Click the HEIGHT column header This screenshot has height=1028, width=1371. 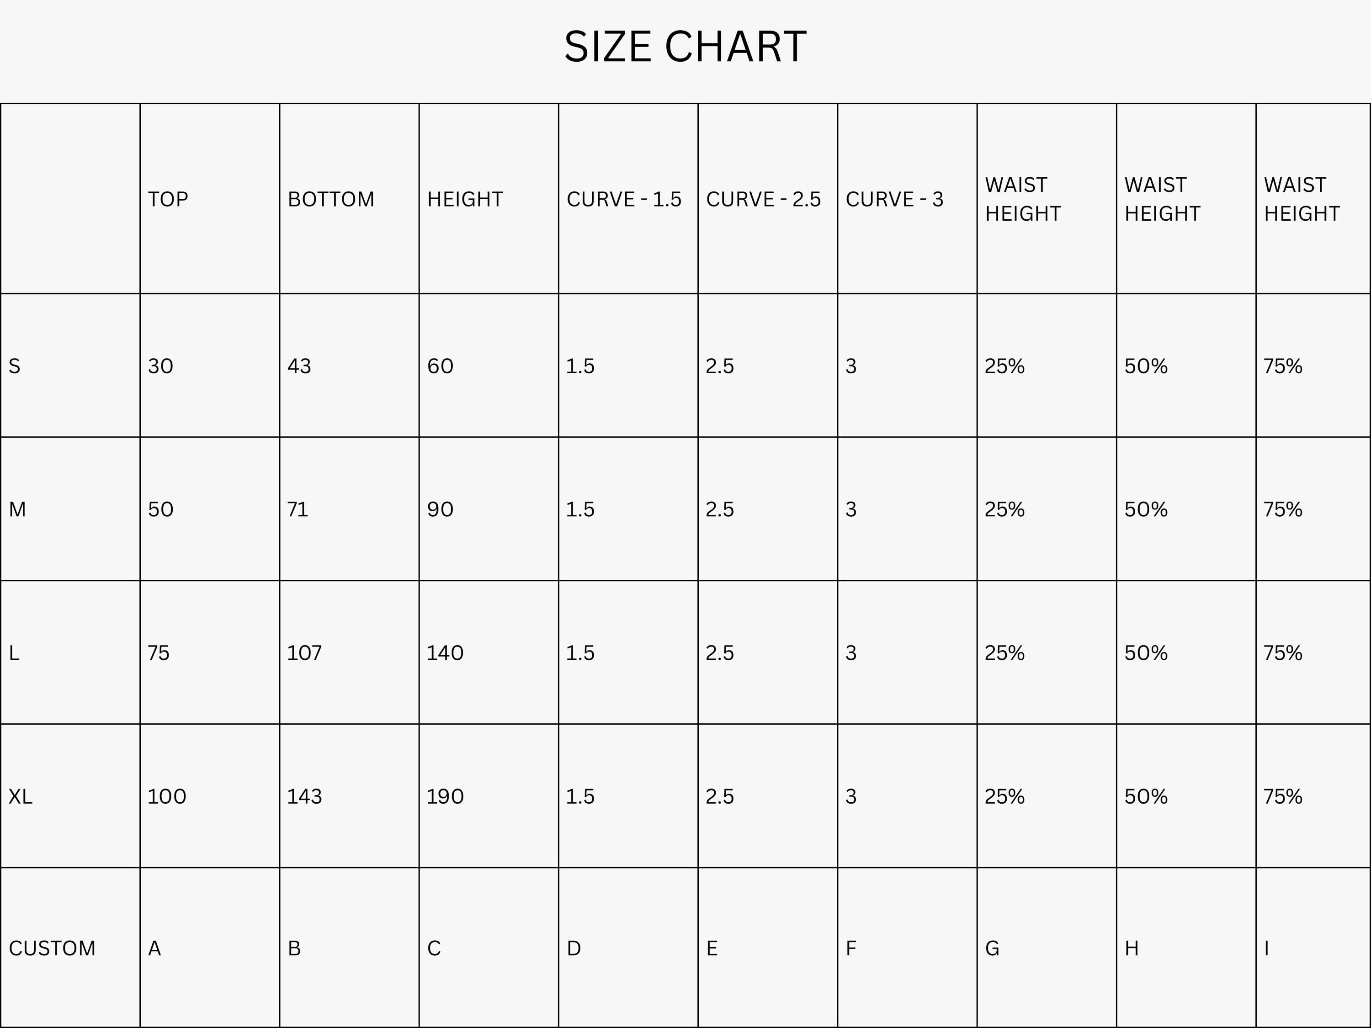pos(465,200)
